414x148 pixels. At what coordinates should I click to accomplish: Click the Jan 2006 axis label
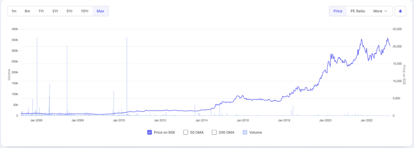36,121
